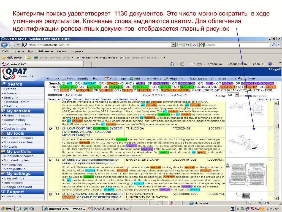Screen dimensions: 282x212
Task: Open compatibility view icon beside address bar
Action: pyautogui.click(x=181, y=45)
